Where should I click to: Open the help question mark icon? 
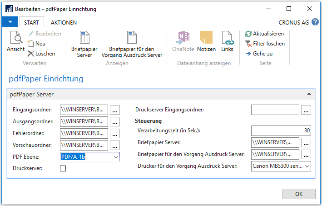click(x=315, y=22)
